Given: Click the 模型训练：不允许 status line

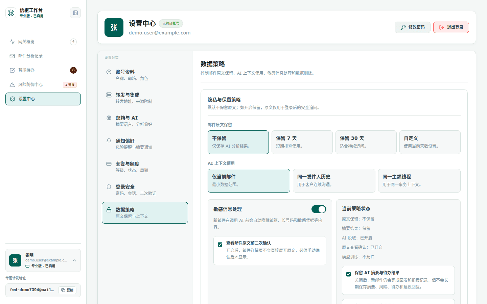Looking at the screenshot, I should pos(358,257).
